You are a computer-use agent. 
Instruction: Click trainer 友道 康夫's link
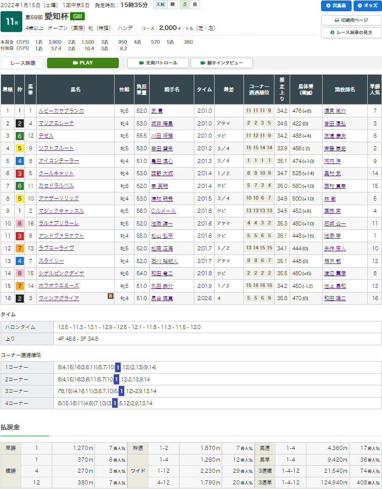click(x=335, y=136)
